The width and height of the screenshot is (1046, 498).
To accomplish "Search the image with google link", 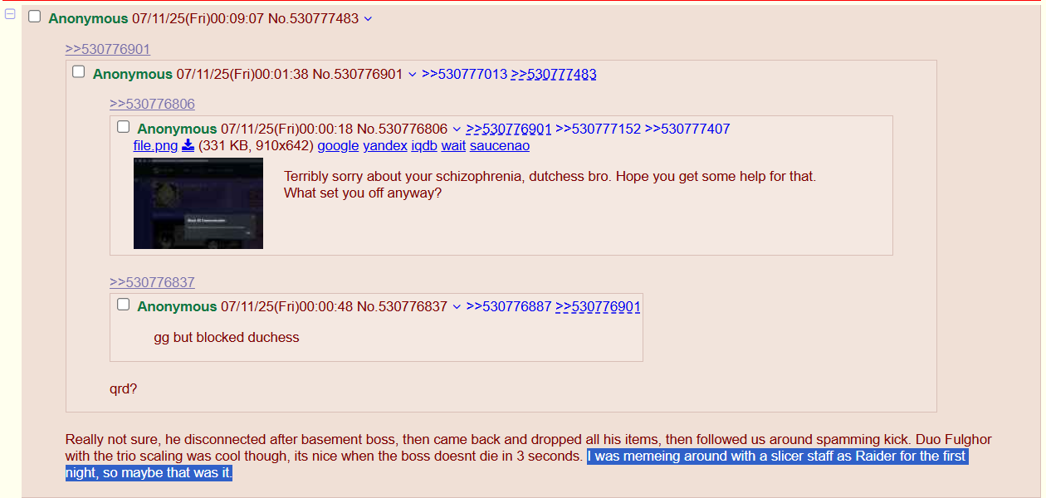I will tap(338, 145).
